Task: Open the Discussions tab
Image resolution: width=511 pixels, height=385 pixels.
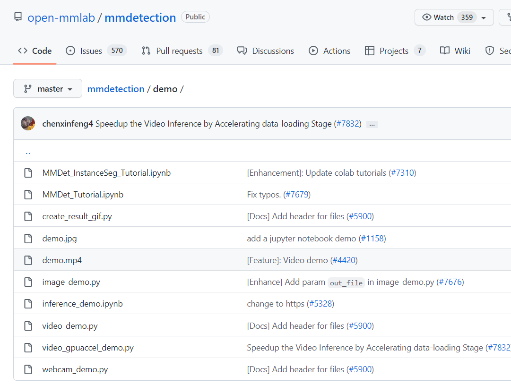Action: coord(266,51)
